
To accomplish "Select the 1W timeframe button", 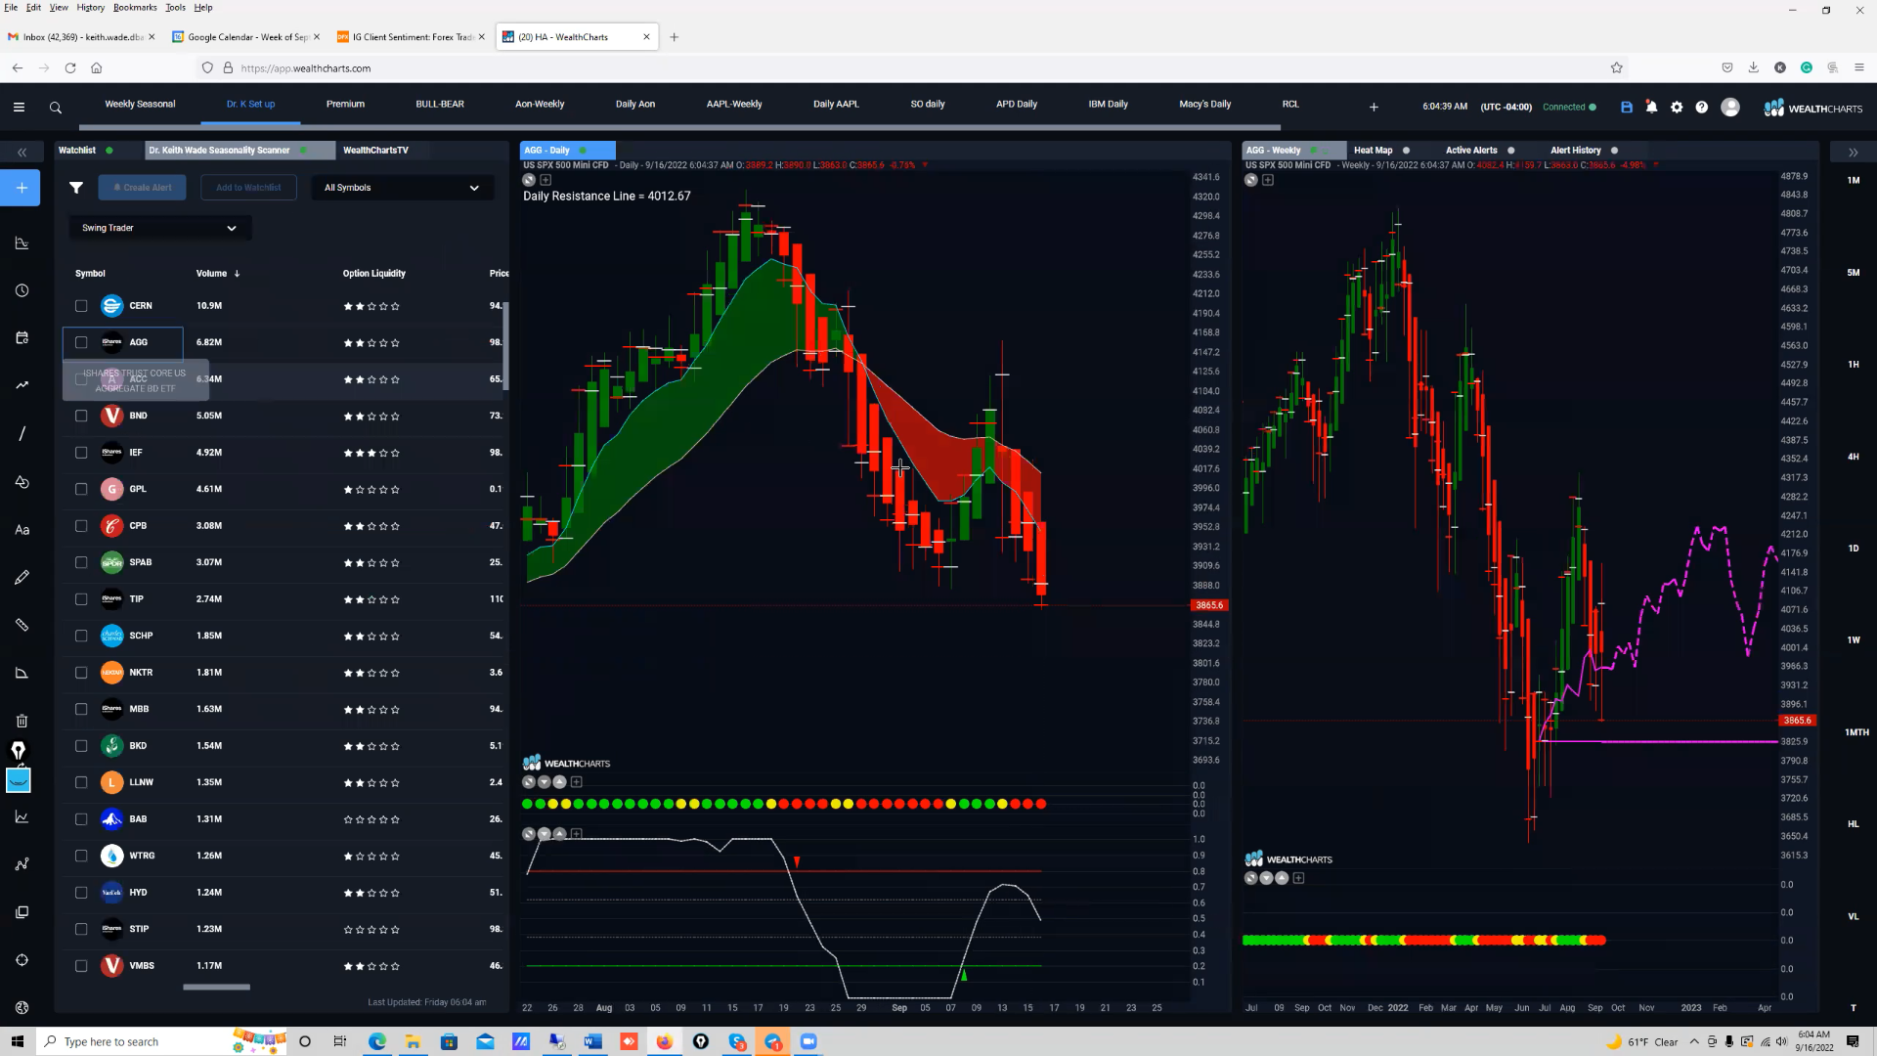I will point(1854,640).
